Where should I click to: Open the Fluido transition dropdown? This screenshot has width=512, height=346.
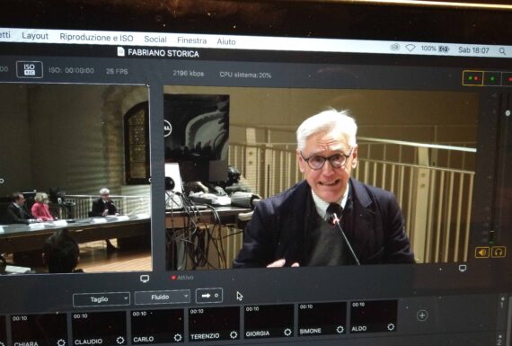click(x=163, y=297)
